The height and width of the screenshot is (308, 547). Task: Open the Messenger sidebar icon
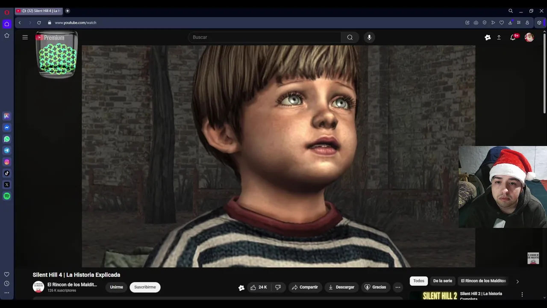pyautogui.click(x=7, y=127)
